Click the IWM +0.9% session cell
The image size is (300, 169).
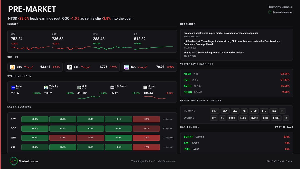118,138
